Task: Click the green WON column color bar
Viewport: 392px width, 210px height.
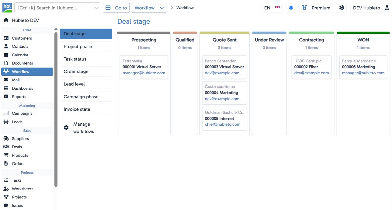Action: (x=363, y=33)
